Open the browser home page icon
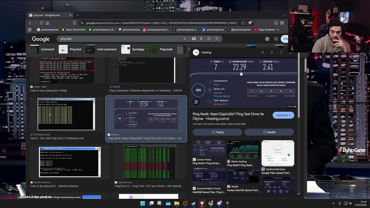Screen dimensions: 370x208 coord(47,23)
